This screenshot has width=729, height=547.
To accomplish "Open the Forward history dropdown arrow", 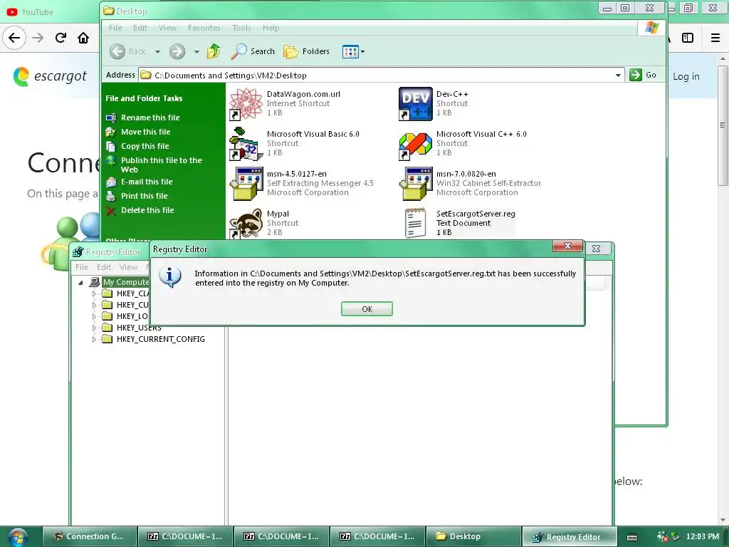I will [x=196, y=51].
